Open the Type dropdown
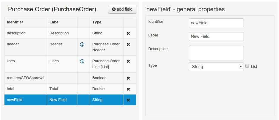279x120 pixels. coord(216,67)
